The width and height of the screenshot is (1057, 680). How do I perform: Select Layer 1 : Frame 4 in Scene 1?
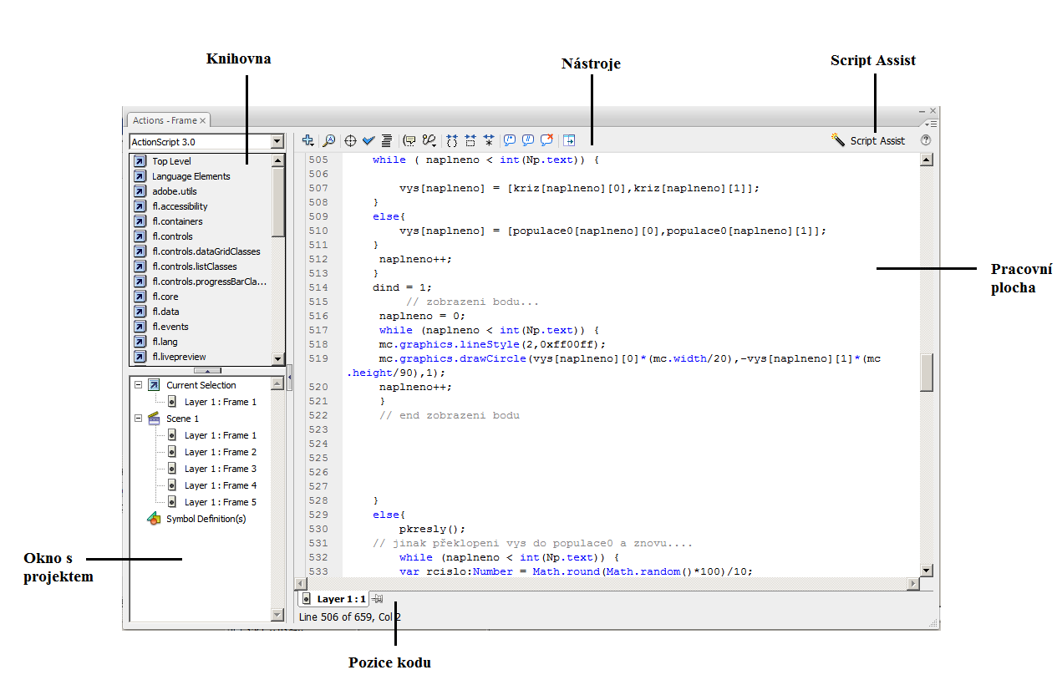coord(221,485)
